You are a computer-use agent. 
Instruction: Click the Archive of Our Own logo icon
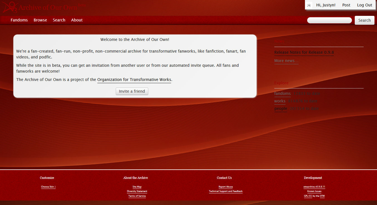coord(10,7)
